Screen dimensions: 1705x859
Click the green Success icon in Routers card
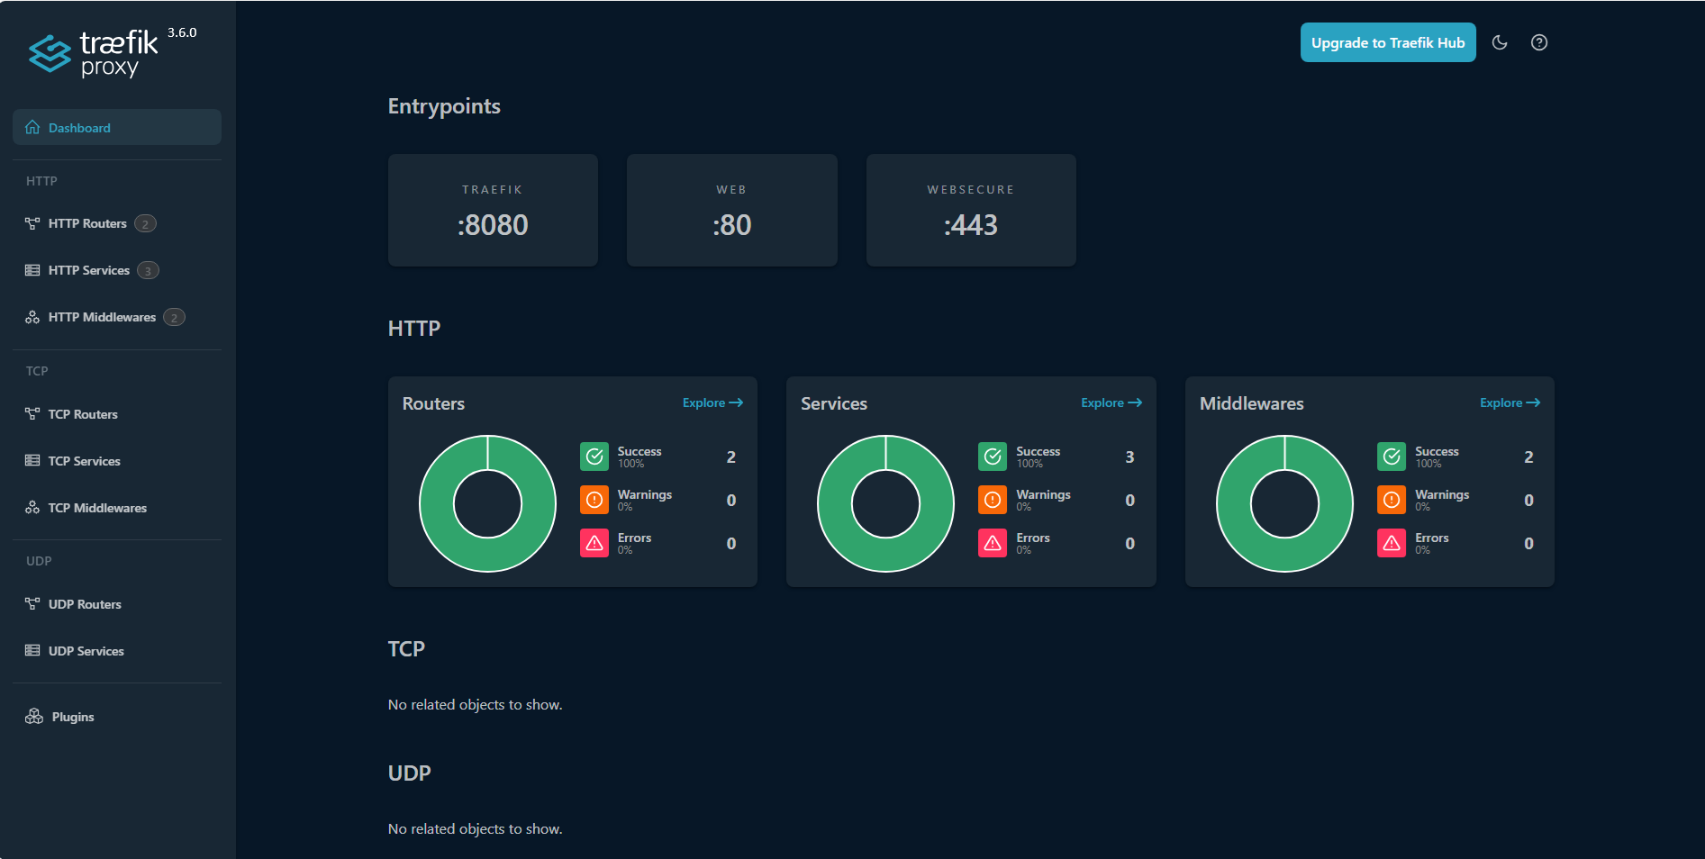pos(594,457)
